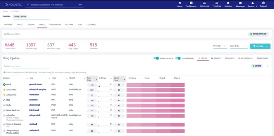The height and width of the screenshot is (136, 274).
Task: Click the Roche company logo icon
Action: 4,105
